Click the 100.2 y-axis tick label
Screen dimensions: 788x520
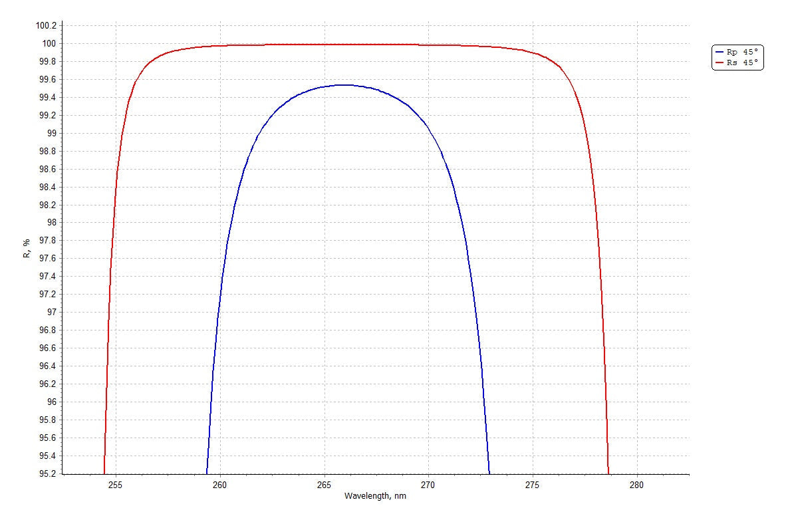pos(46,26)
